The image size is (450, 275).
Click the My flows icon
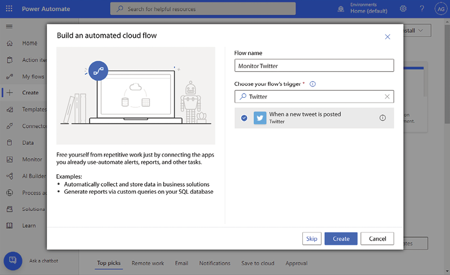9,76
